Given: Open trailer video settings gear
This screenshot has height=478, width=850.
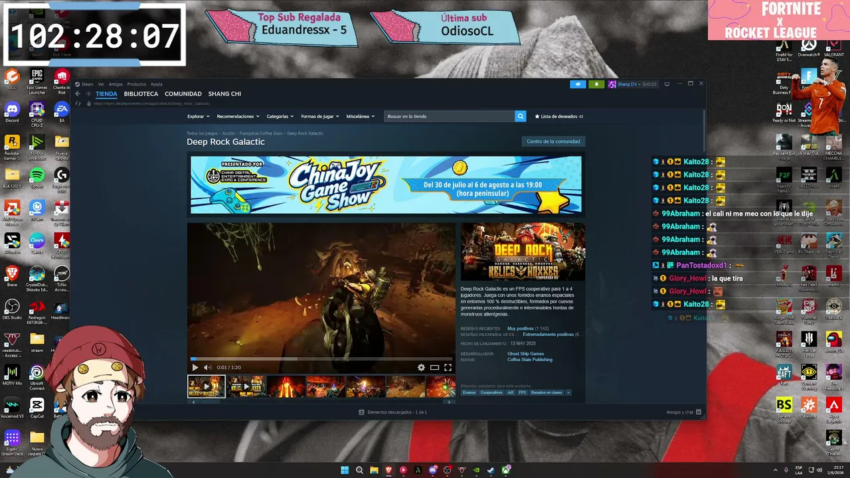Looking at the screenshot, I should pyautogui.click(x=421, y=367).
